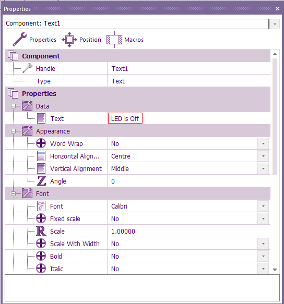Click the Position arrows icon
Viewport: 284px width, 304px height.
(x=69, y=40)
